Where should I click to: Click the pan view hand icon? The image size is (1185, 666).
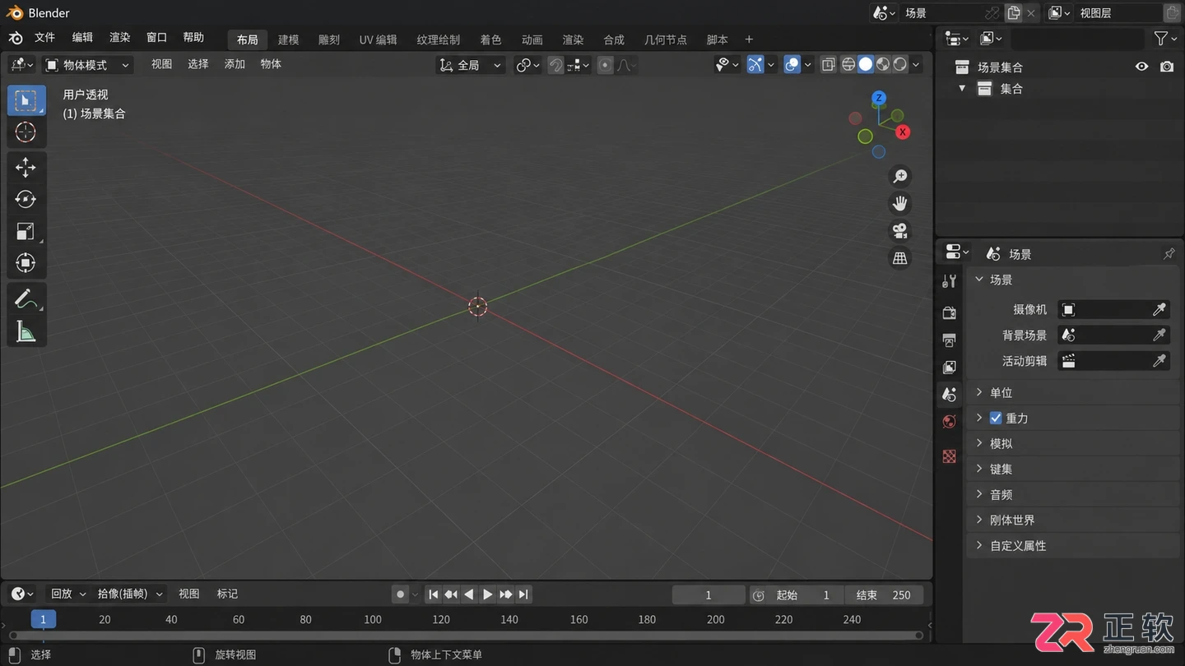pyautogui.click(x=900, y=203)
